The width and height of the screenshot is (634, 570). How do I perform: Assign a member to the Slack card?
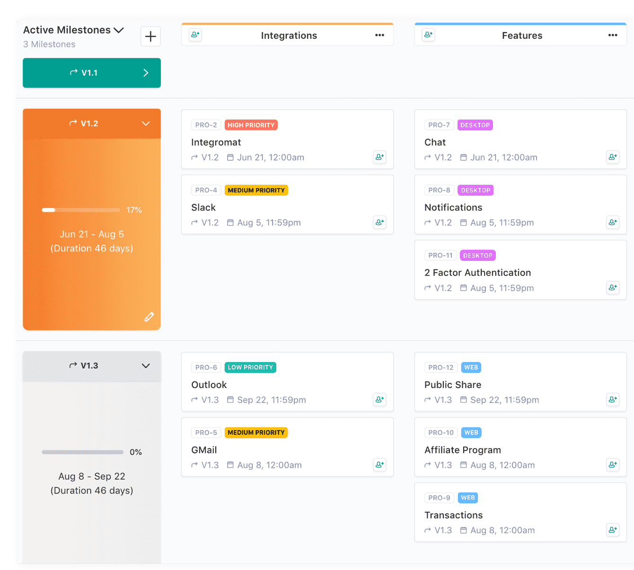379,222
